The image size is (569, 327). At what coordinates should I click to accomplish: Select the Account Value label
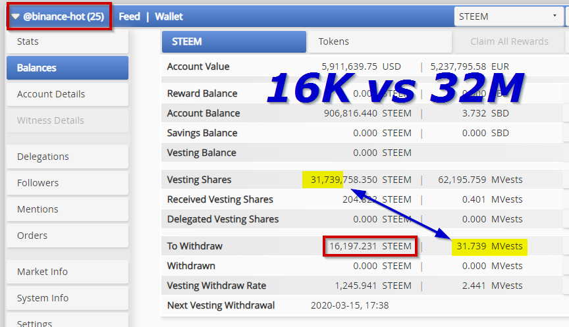[x=198, y=66]
